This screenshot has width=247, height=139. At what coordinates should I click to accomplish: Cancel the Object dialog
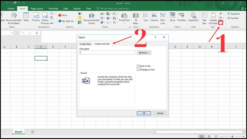pyautogui.click(x=160, y=113)
